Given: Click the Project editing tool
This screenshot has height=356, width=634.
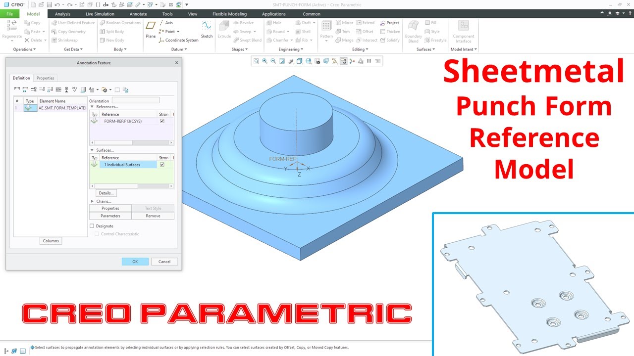Looking at the screenshot, I should pyautogui.click(x=389, y=23).
